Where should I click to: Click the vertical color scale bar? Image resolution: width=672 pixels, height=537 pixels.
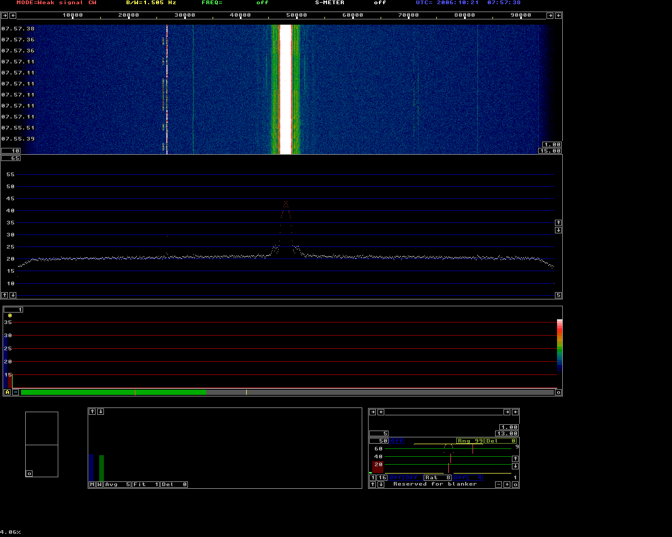(x=560, y=345)
